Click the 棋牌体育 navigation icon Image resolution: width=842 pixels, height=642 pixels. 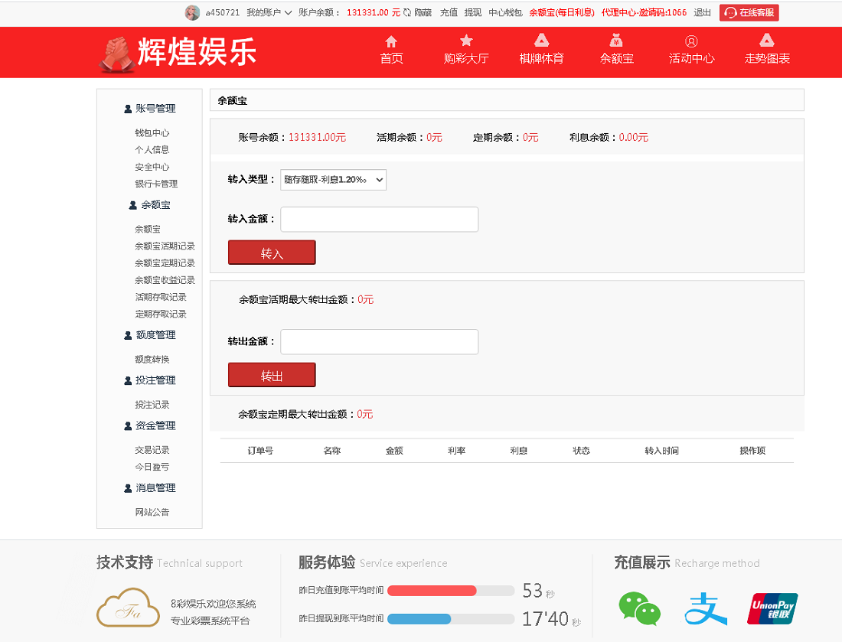point(541,41)
